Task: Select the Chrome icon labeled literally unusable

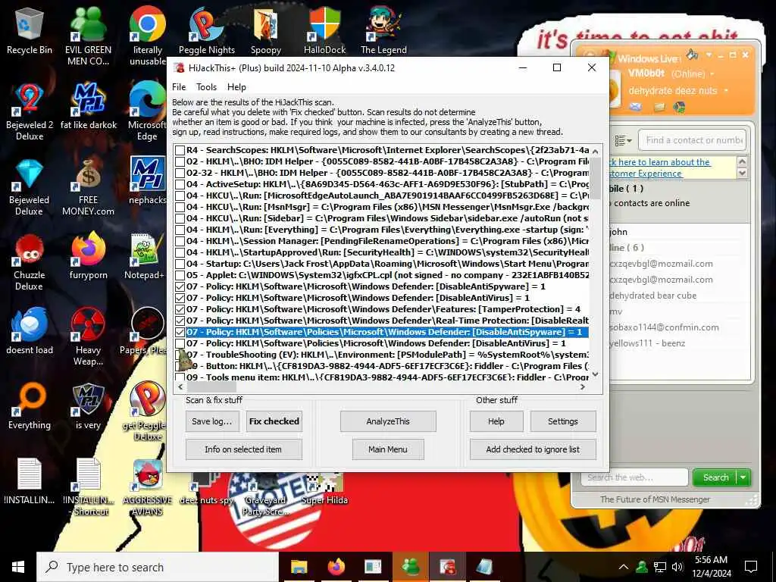Action: pyautogui.click(x=148, y=37)
